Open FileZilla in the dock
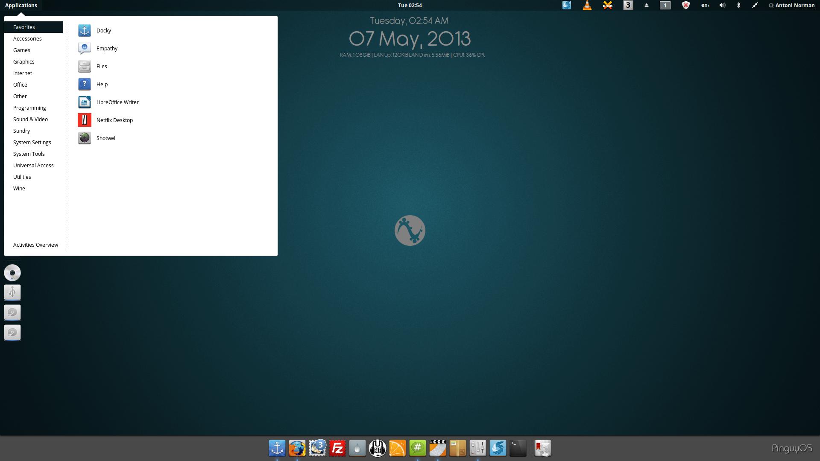The image size is (820, 461). pyautogui.click(x=337, y=448)
